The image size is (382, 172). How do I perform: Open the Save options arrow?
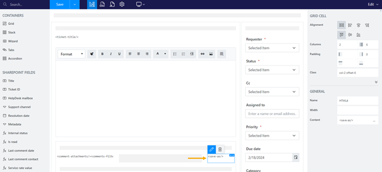pos(74,4)
